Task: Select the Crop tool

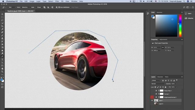Action: tap(2, 26)
